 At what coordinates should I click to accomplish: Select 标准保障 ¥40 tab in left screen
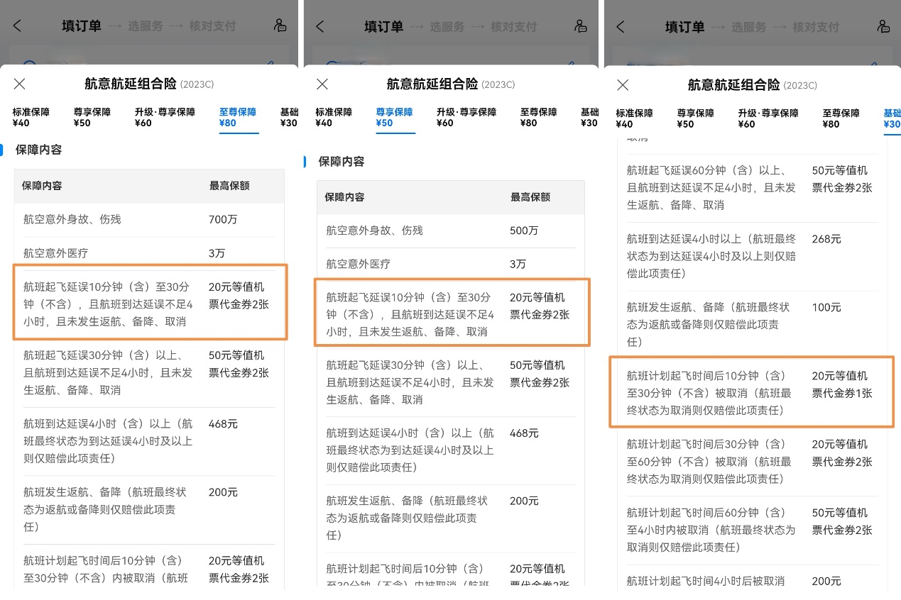pos(31,118)
